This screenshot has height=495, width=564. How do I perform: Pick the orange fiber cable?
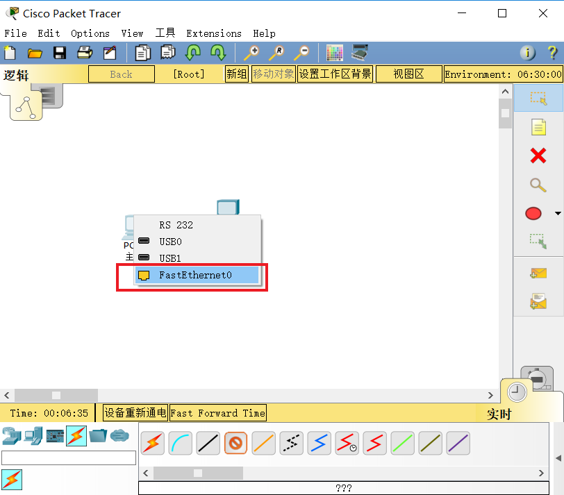(264, 443)
